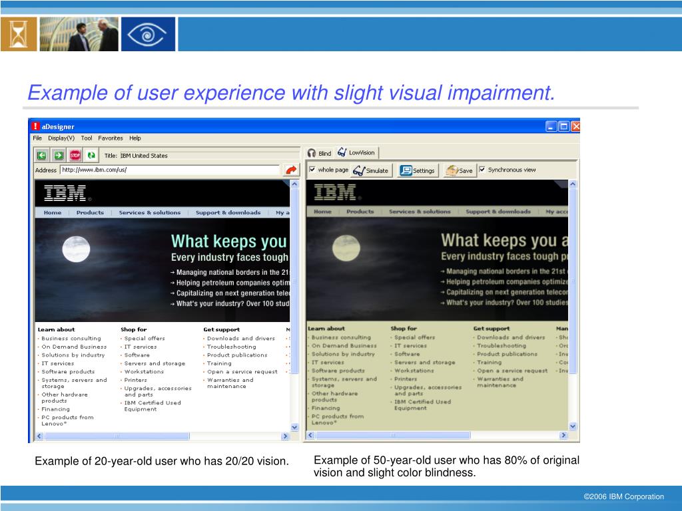This screenshot has width=682, height=511.
Task: Click Home in the left pane IBM navigation
Action: point(53,212)
